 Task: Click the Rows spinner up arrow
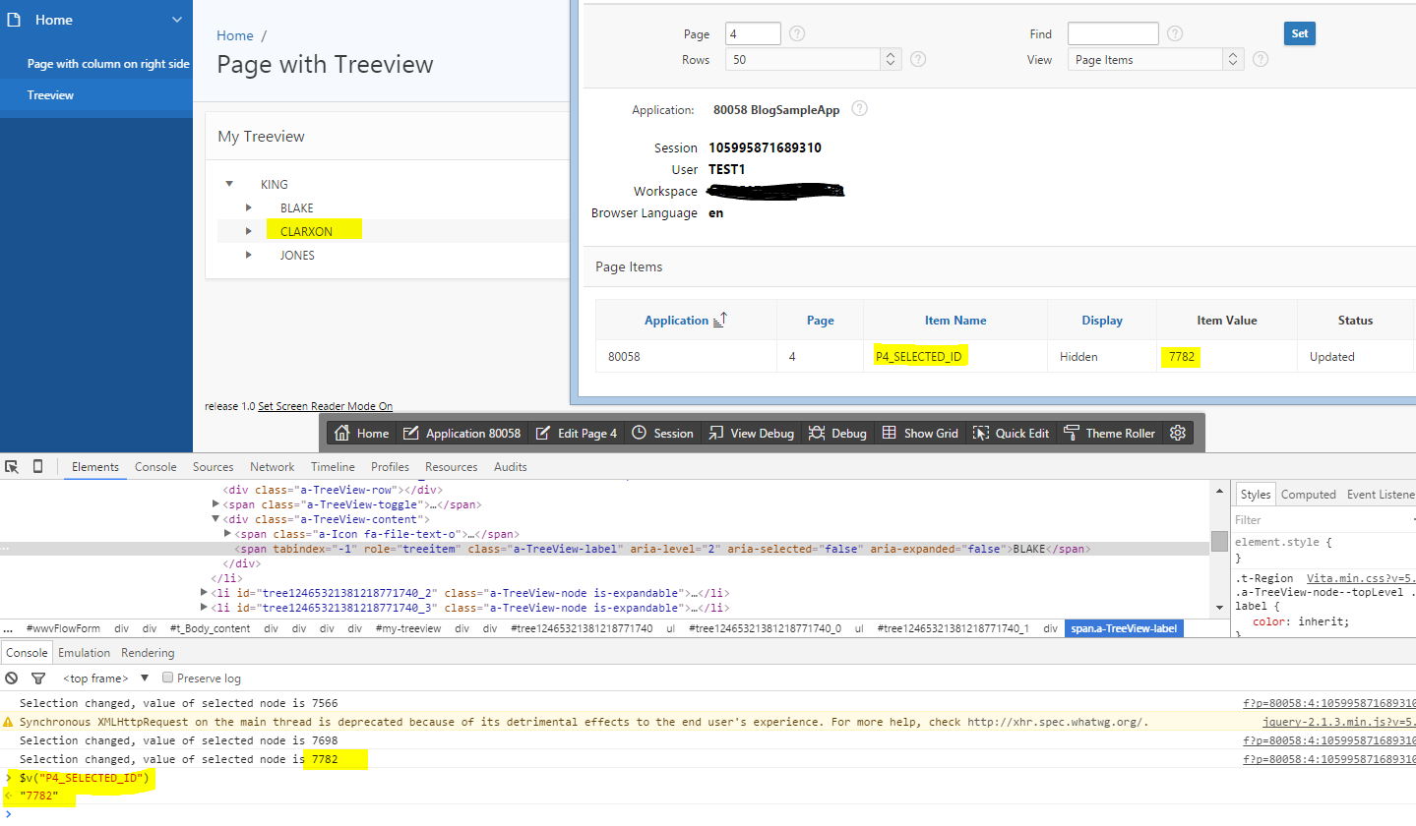click(x=890, y=54)
